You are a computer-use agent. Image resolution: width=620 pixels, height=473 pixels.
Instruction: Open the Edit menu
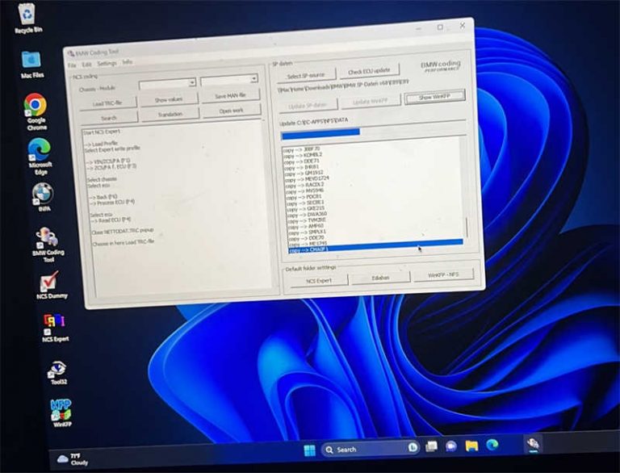(86, 65)
